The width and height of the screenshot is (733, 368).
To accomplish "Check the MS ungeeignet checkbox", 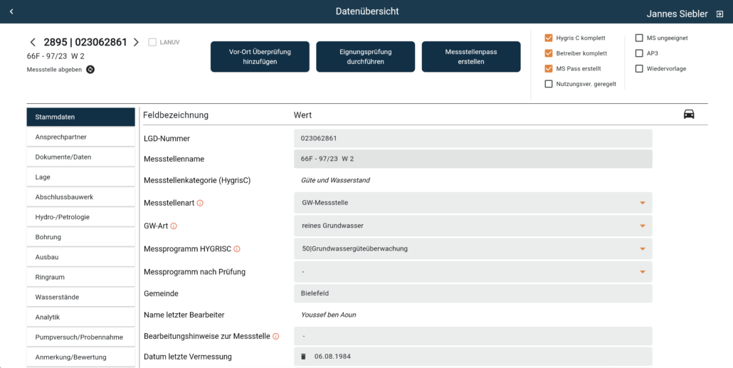I will [x=639, y=38].
